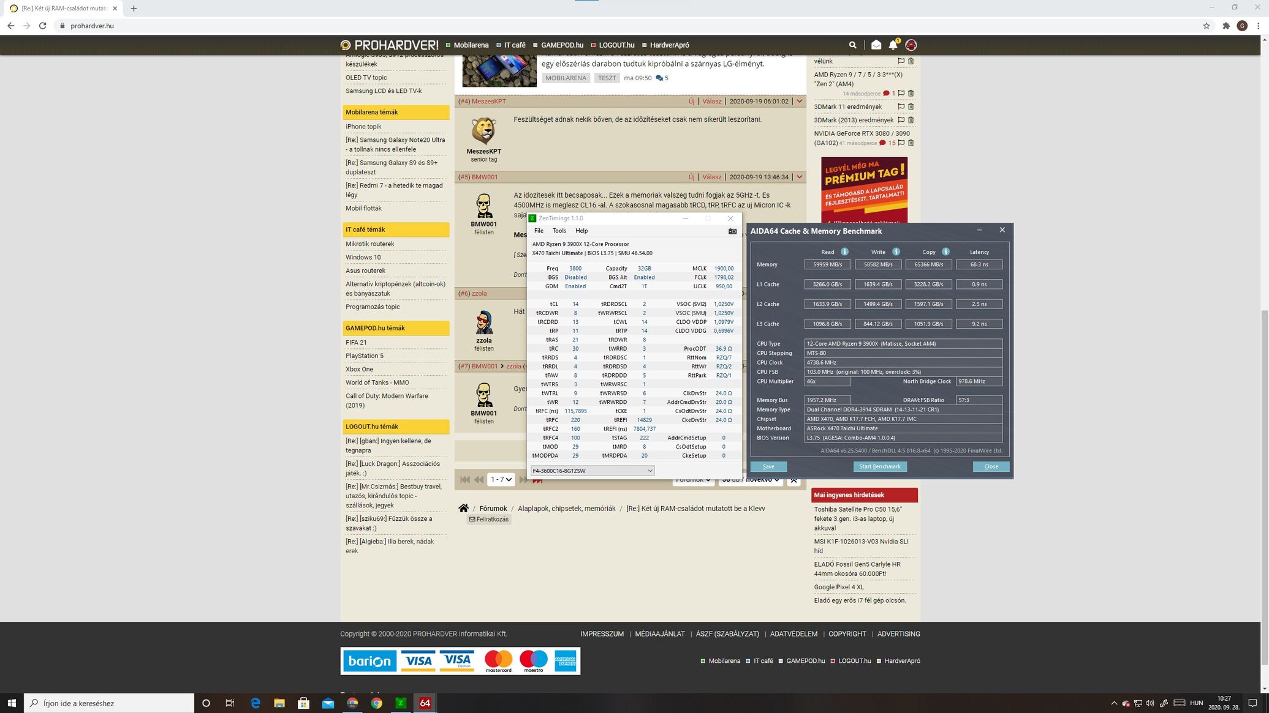
Task: Show hidden system tray icons
Action: 1113,703
